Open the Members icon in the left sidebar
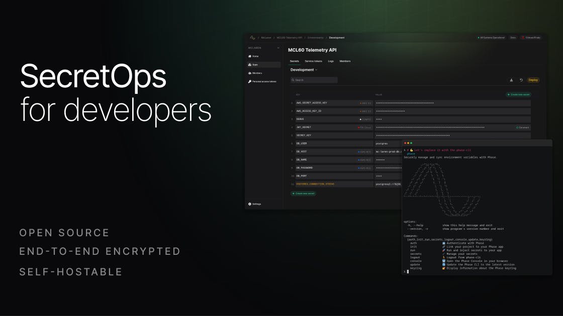The height and width of the screenshot is (316, 563). coord(249,73)
